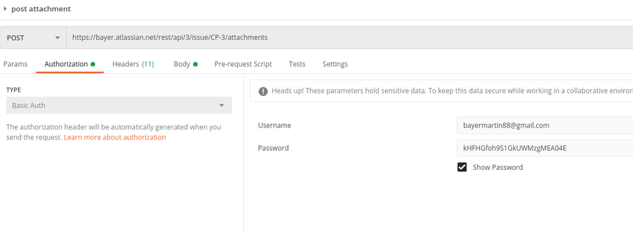
Task: Open the Headers (11) tab
Action: [x=133, y=64]
